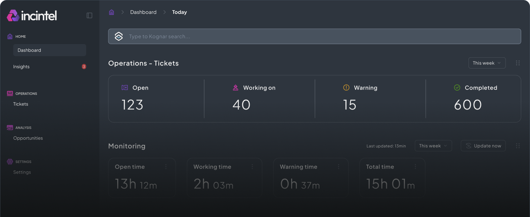Click the Dashboard breadcrumb link
The image size is (530, 217).
tap(143, 12)
